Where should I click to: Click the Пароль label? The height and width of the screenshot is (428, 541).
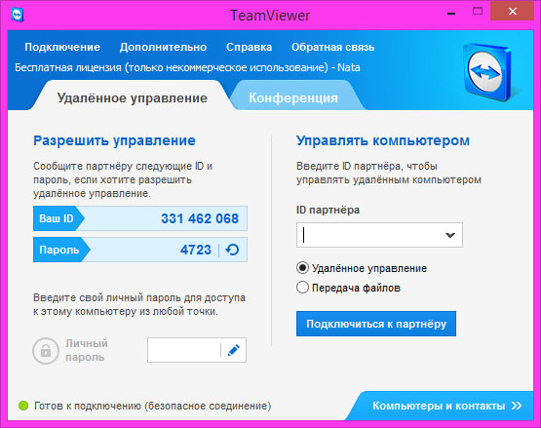point(59,250)
